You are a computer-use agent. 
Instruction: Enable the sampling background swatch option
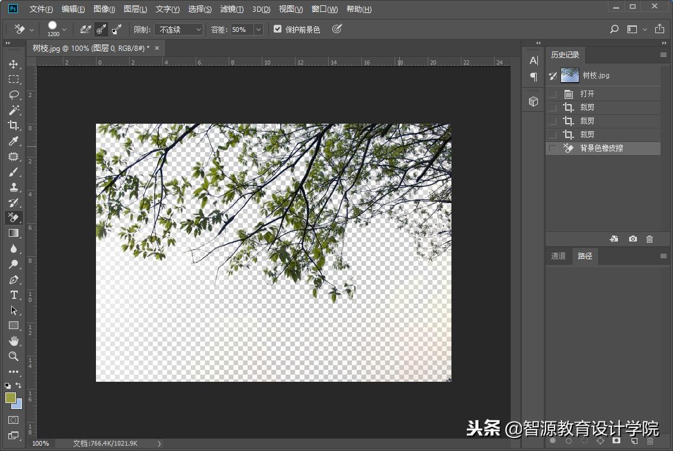coord(116,28)
